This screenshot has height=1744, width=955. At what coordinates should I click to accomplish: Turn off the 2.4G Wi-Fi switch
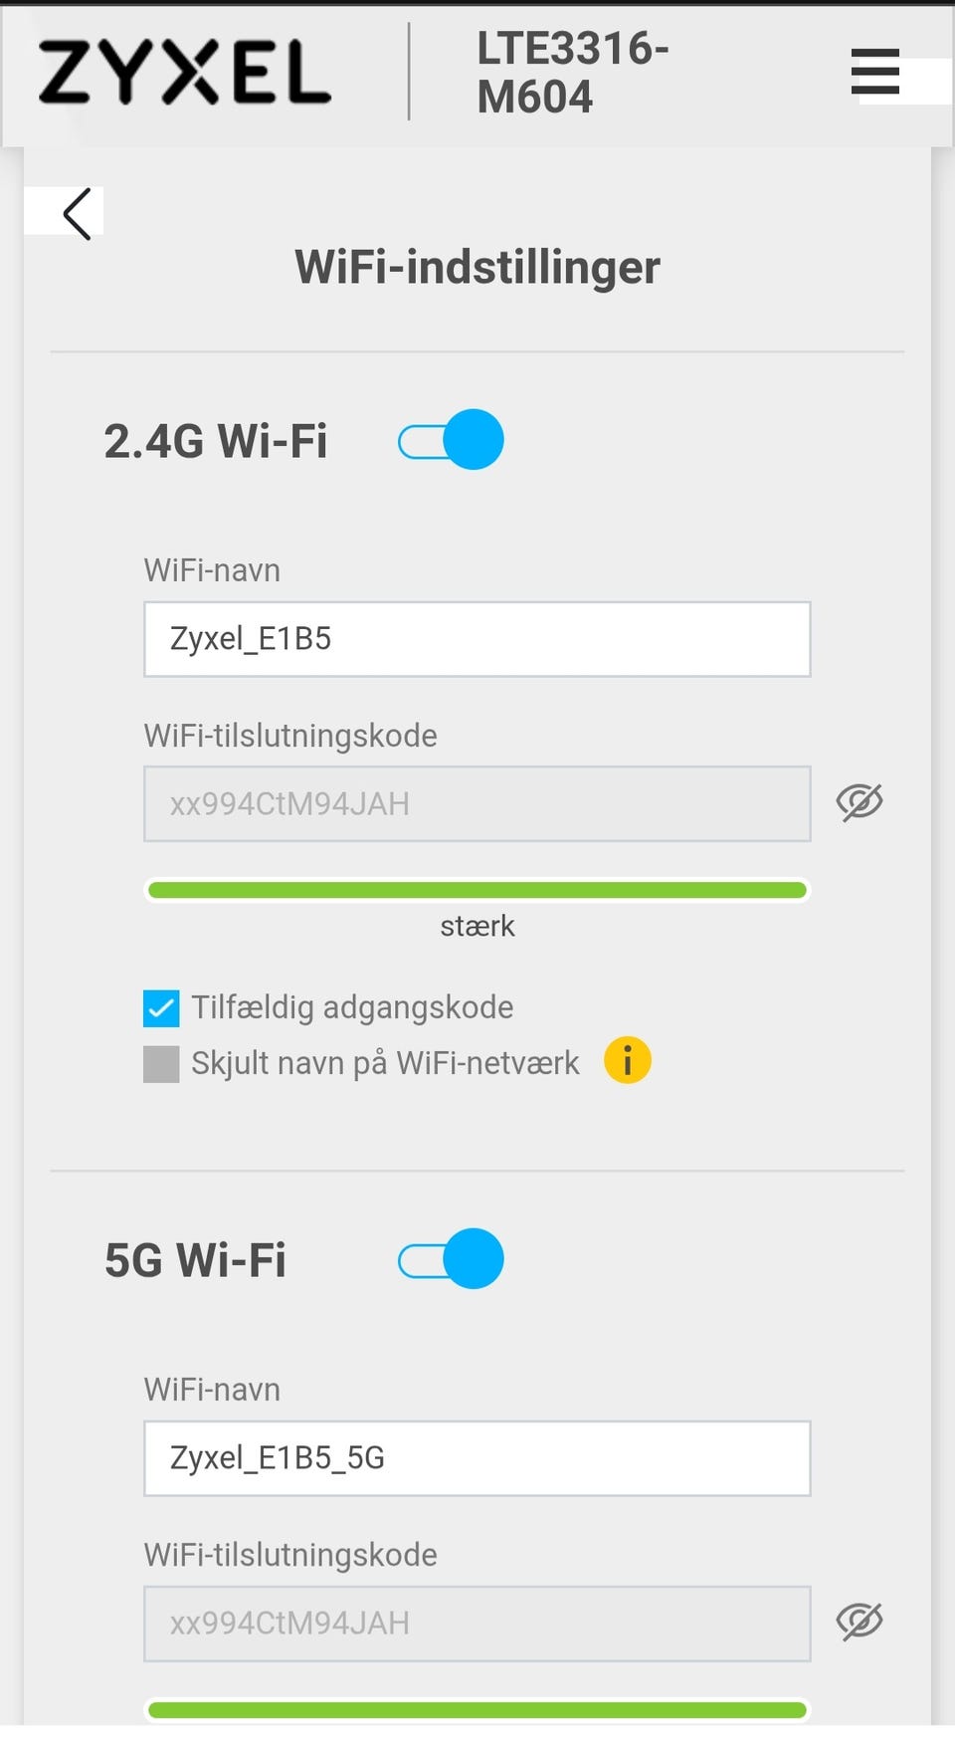[451, 440]
